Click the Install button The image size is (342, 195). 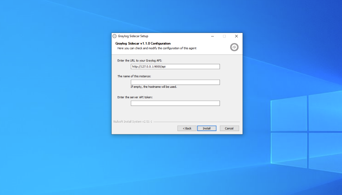pyautogui.click(x=207, y=128)
